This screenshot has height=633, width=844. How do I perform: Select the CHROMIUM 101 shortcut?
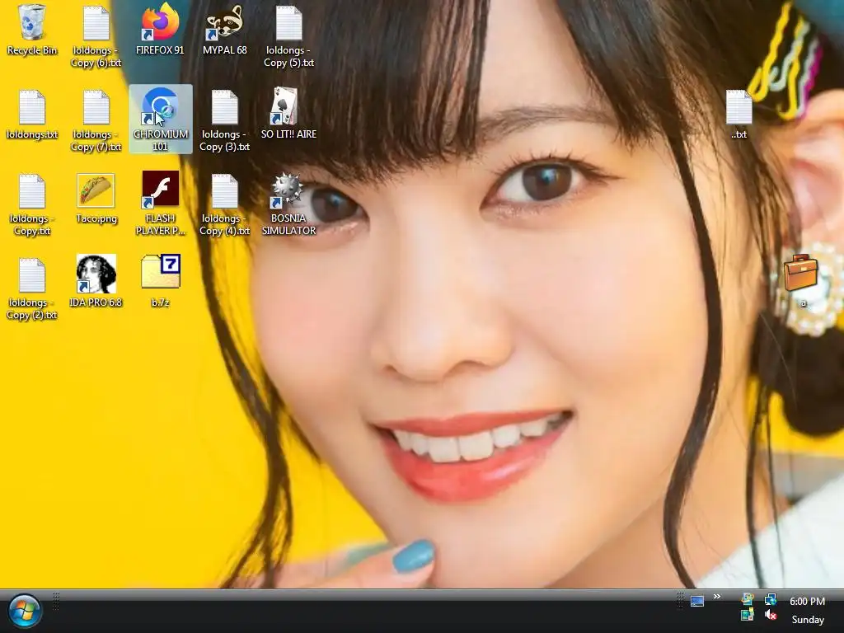pyautogui.click(x=161, y=119)
